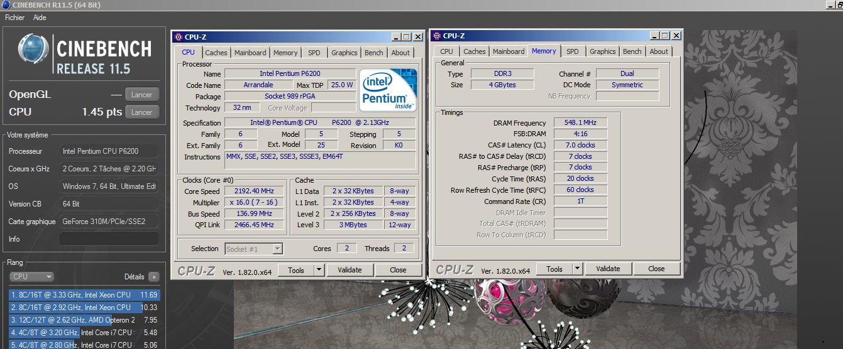Click the DRAM Frequency value 548.1 MHz

click(x=580, y=123)
